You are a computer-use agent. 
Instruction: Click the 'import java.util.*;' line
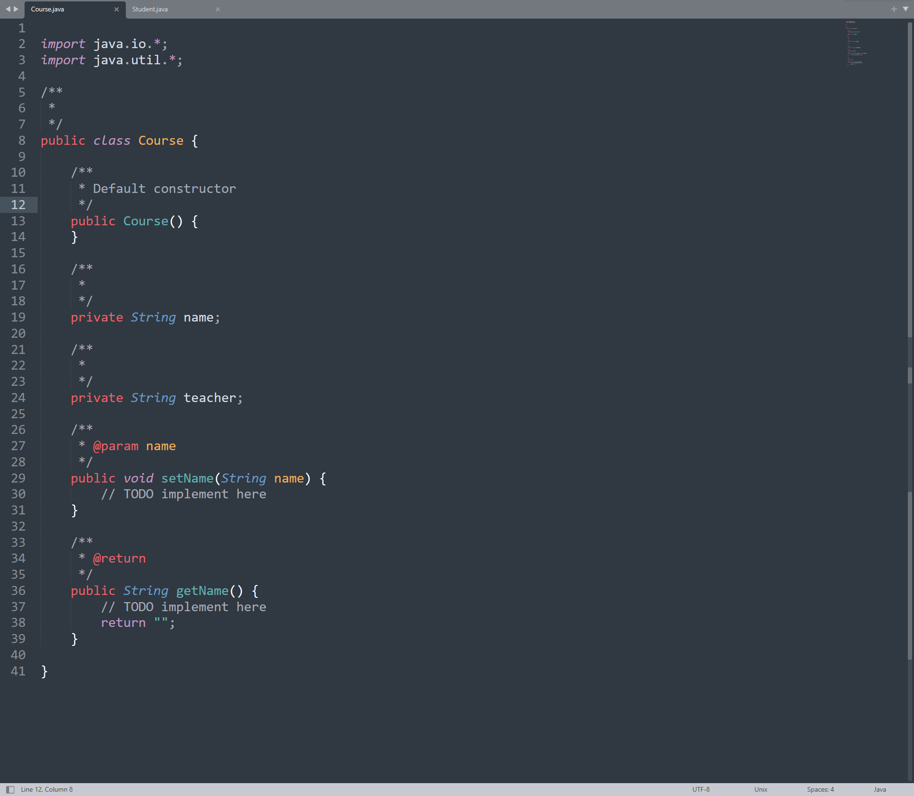(x=112, y=60)
